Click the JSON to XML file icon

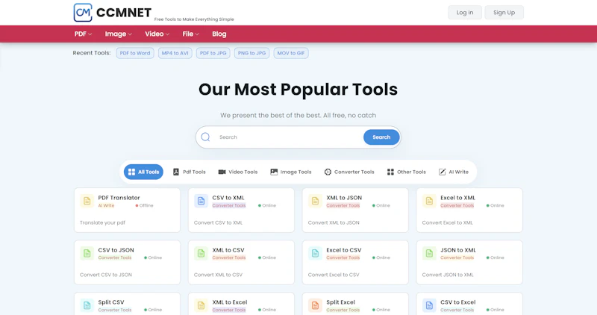[x=429, y=253]
